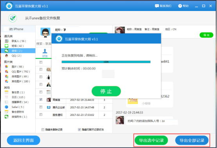The height and width of the screenshot is (148, 217).
Task: Click the 返回主界面 back button
Action: tap(24, 140)
